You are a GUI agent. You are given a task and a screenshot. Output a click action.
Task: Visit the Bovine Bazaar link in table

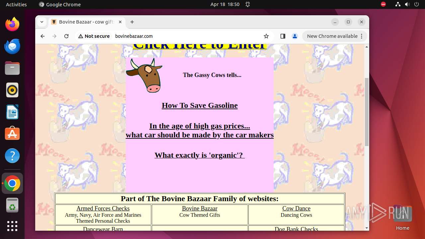pyautogui.click(x=200, y=208)
